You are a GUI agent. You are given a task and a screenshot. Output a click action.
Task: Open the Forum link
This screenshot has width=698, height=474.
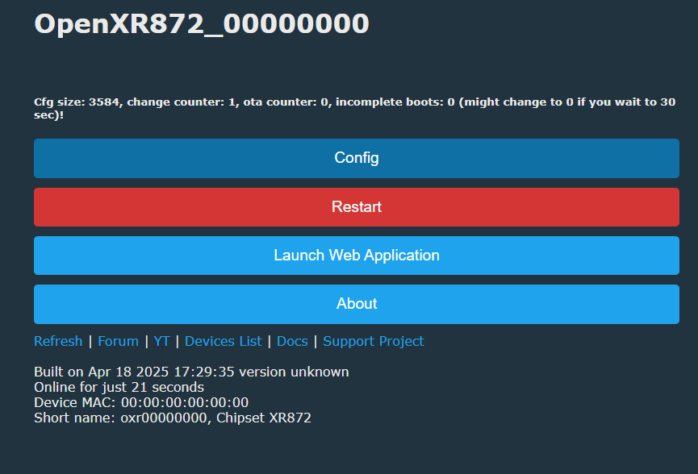(x=118, y=341)
